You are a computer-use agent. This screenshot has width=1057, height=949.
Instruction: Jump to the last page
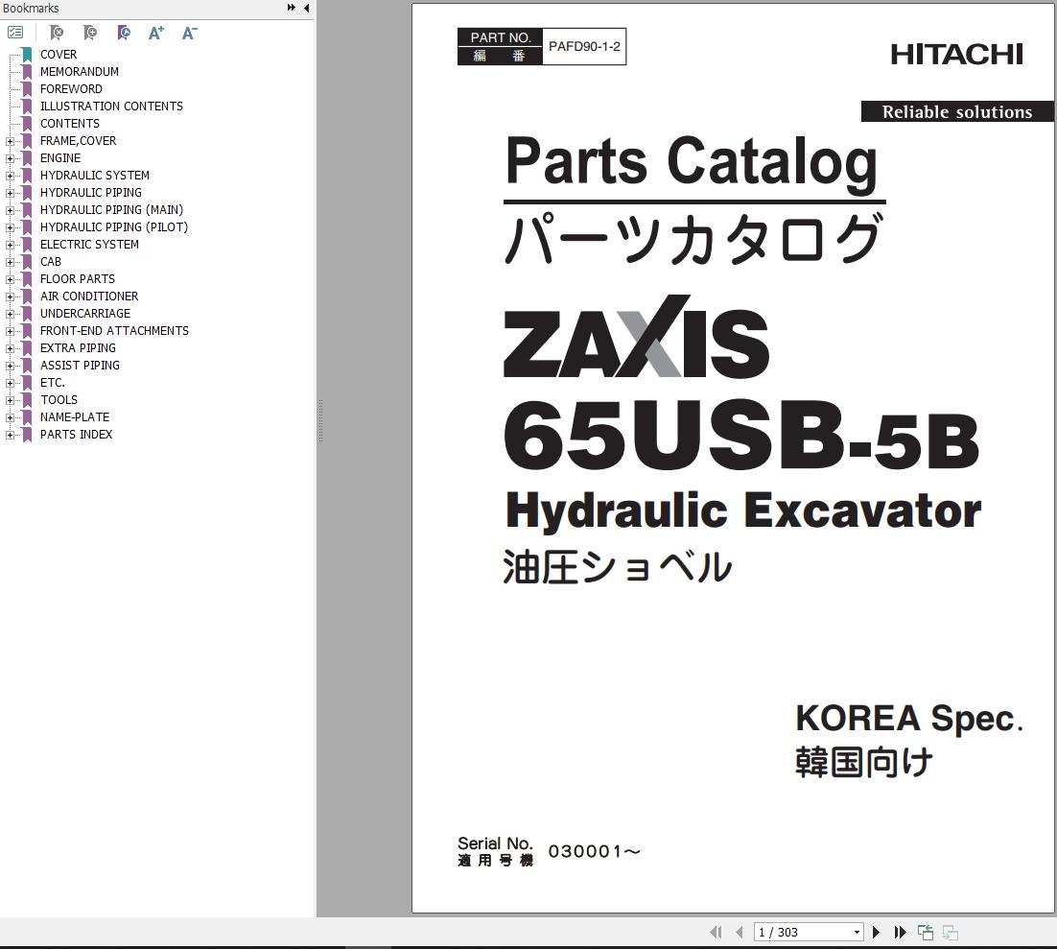[900, 932]
